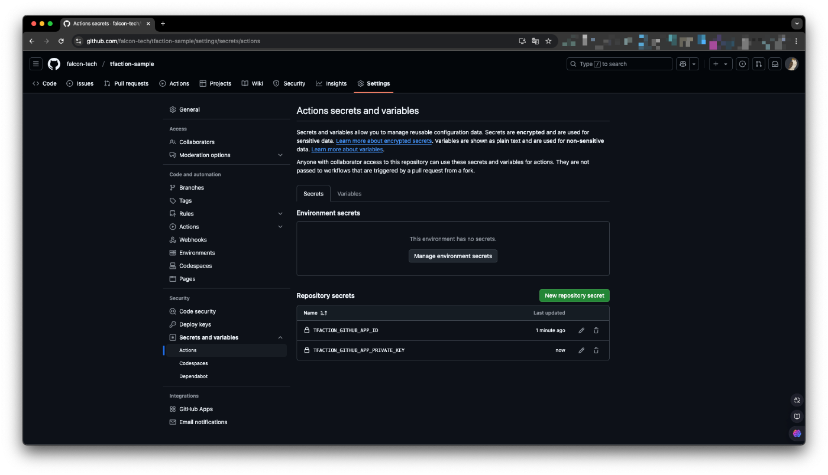Switch to the Issues tab
828x475 pixels.
[x=80, y=83]
